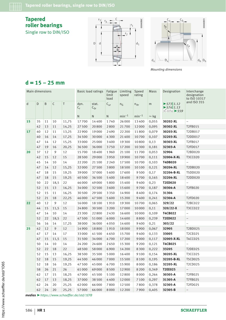Click the page reference 573|1.12
The image size is (226, 320).
[172, 104]
